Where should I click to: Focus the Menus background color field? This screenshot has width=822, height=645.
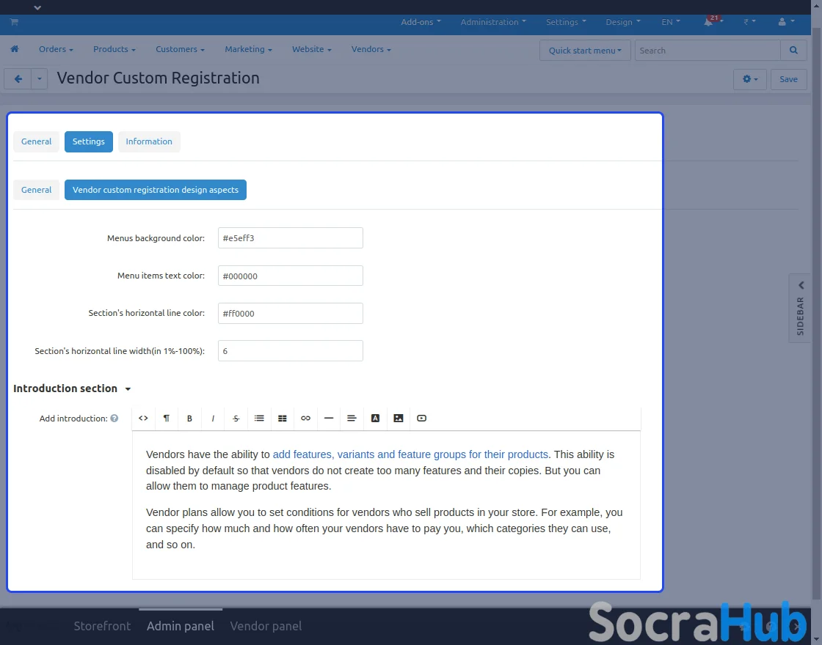click(x=291, y=237)
